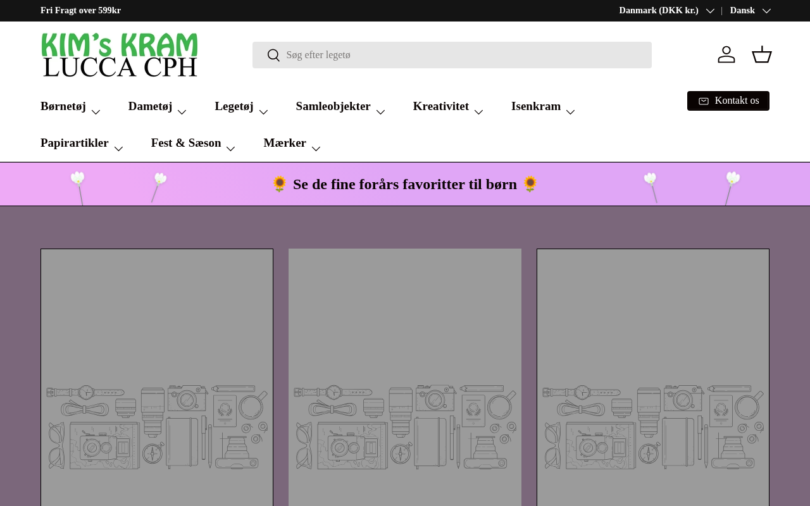
Task: Click the Kim's Kram Lucca CPH logo
Action: 120,55
